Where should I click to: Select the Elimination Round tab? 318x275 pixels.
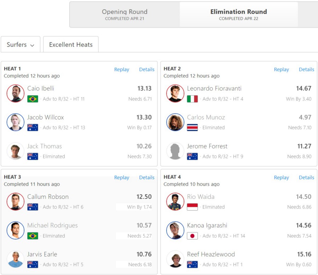[238, 15]
